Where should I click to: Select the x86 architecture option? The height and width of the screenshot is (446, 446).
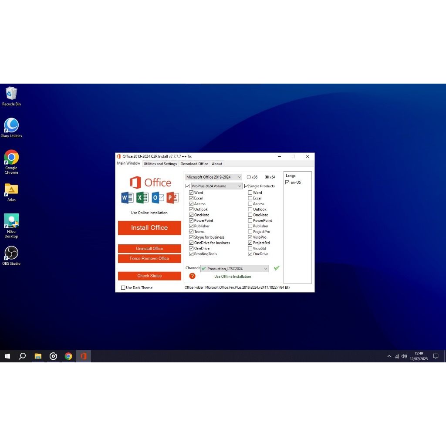pos(248,177)
